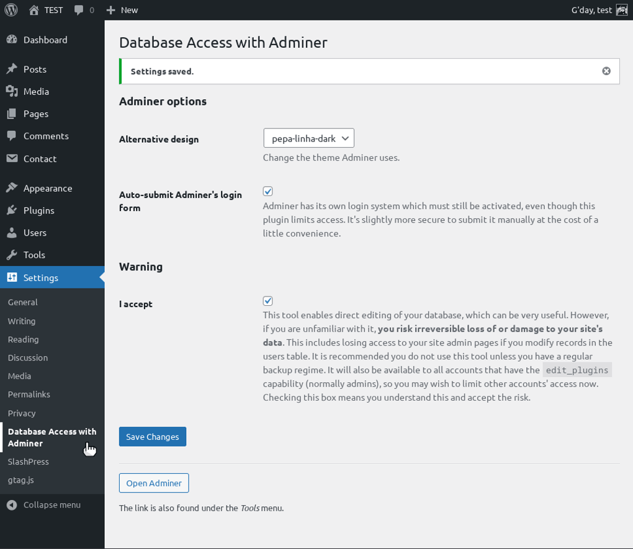Open the Alternative design theme dropdown
This screenshot has width=633, height=549.
308,138
